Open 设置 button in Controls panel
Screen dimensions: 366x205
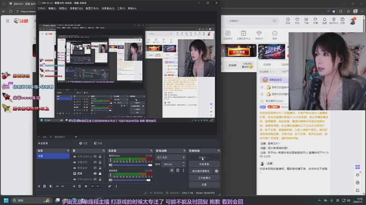204,184
